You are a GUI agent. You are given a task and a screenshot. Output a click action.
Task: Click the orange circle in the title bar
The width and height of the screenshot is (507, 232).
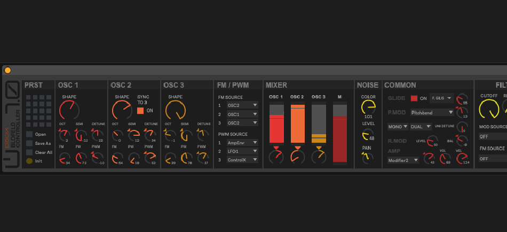[x=7, y=71]
